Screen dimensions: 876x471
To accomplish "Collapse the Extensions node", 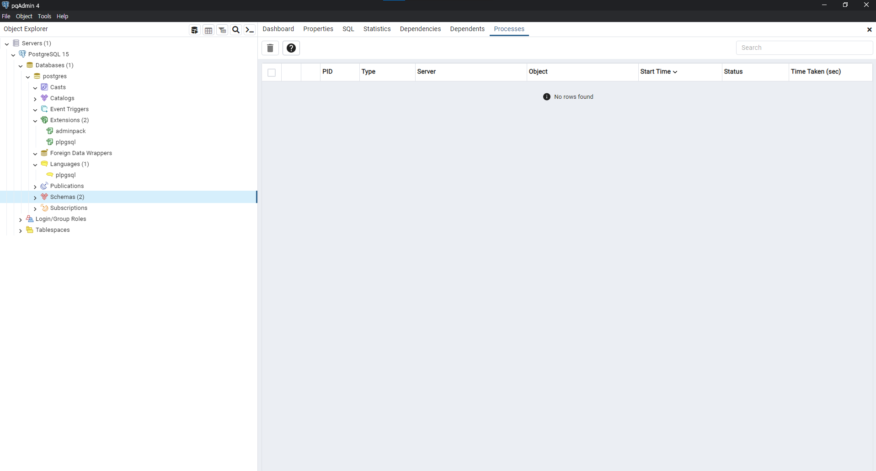I will (x=35, y=121).
